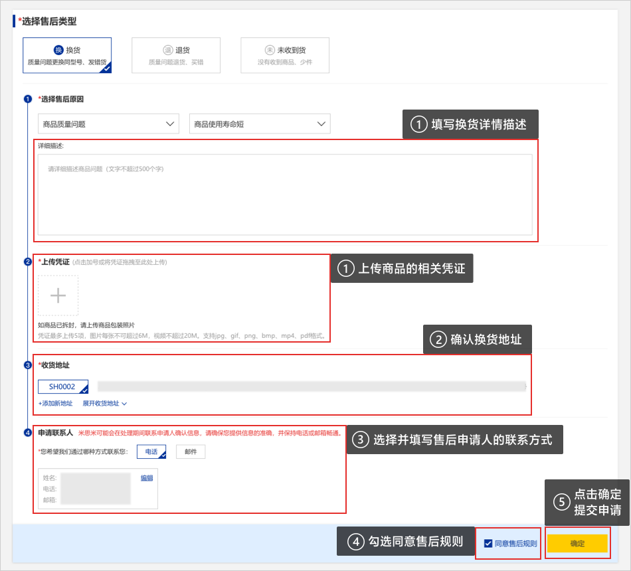Toggle the 同意售后规则 checkbox
631x571 pixels.
click(x=489, y=543)
